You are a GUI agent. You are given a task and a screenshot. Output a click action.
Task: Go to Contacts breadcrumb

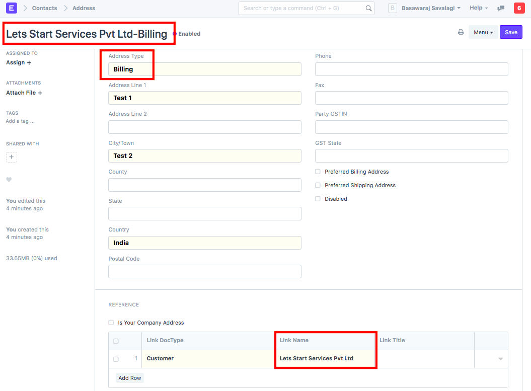[44, 8]
